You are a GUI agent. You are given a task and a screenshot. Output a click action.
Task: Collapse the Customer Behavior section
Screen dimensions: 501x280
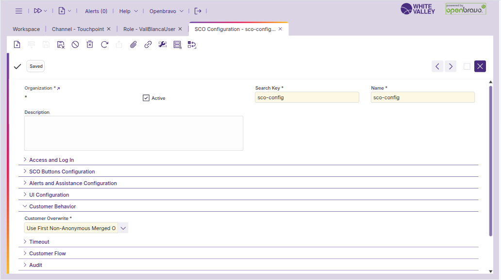click(x=52, y=206)
